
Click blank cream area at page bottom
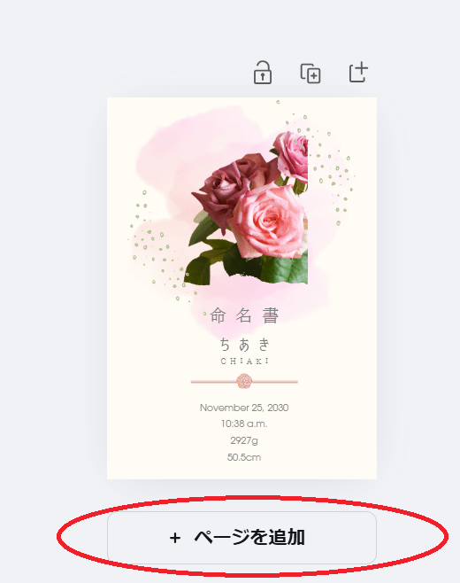click(x=241, y=471)
